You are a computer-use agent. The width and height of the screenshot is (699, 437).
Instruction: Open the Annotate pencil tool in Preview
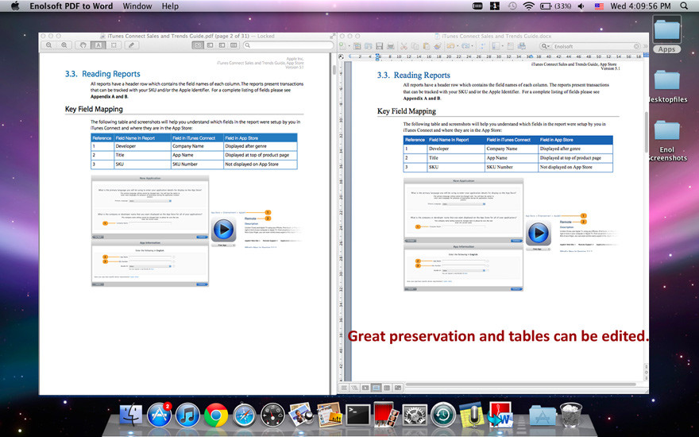click(131, 45)
